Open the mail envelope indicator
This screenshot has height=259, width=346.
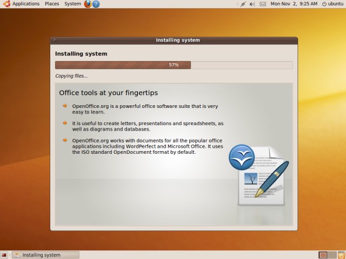pyautogui.click(x=263, y=4)
